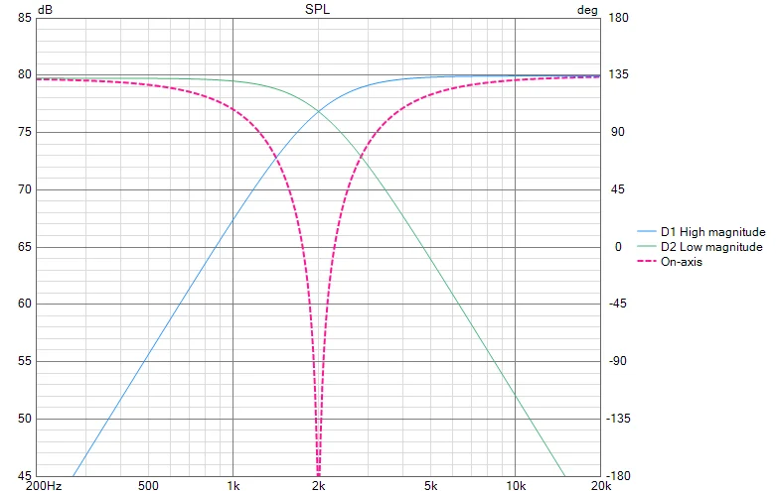Viewport: 776px width, 491px height.
Task: Click the bottom of the On-axis notch at 2k
Action: tap(318, 471)
